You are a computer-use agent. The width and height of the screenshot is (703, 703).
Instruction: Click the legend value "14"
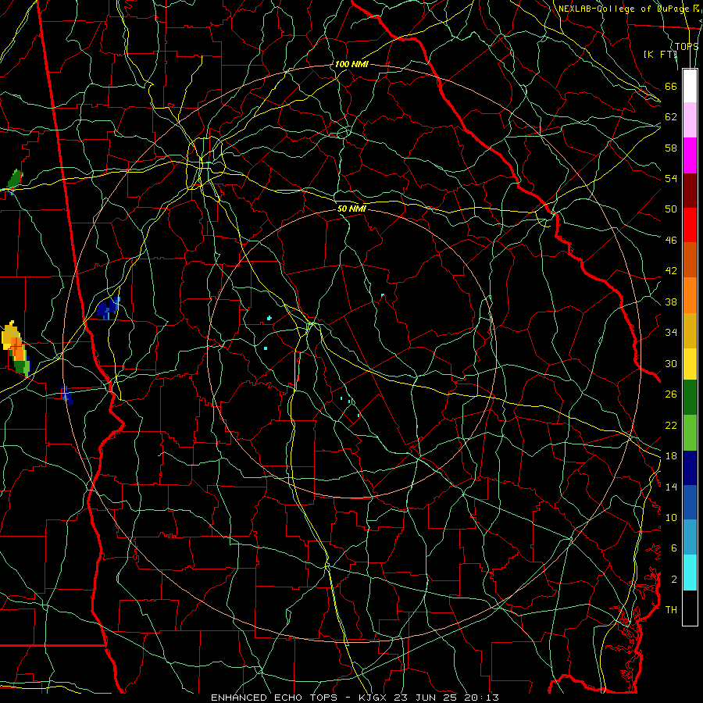671,487
